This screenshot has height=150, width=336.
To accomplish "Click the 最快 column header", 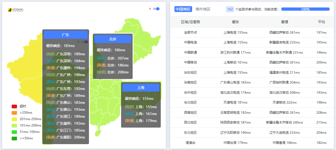I will [235, 22].
